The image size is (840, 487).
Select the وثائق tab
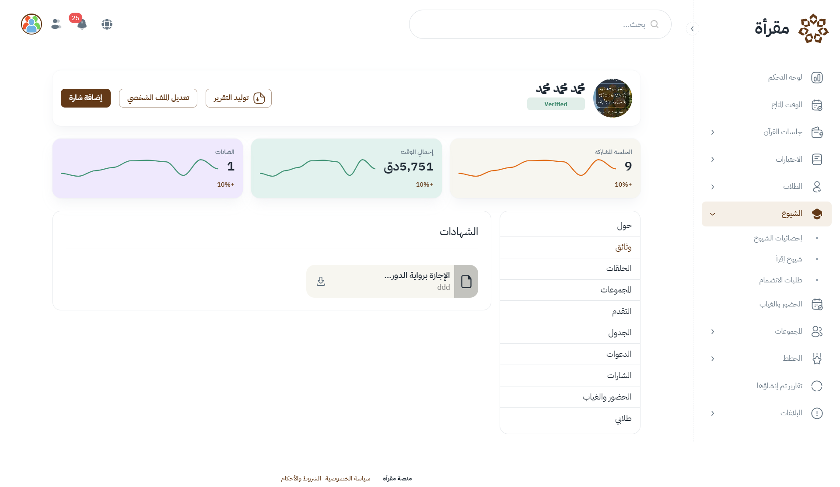623,247
